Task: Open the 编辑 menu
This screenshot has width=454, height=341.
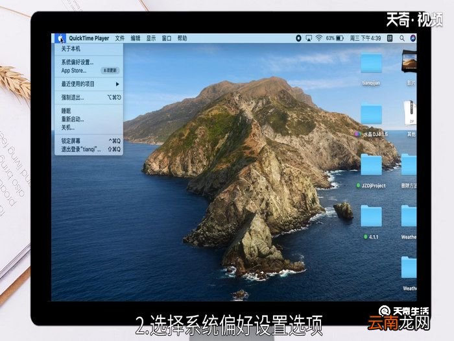Action: 135,38
